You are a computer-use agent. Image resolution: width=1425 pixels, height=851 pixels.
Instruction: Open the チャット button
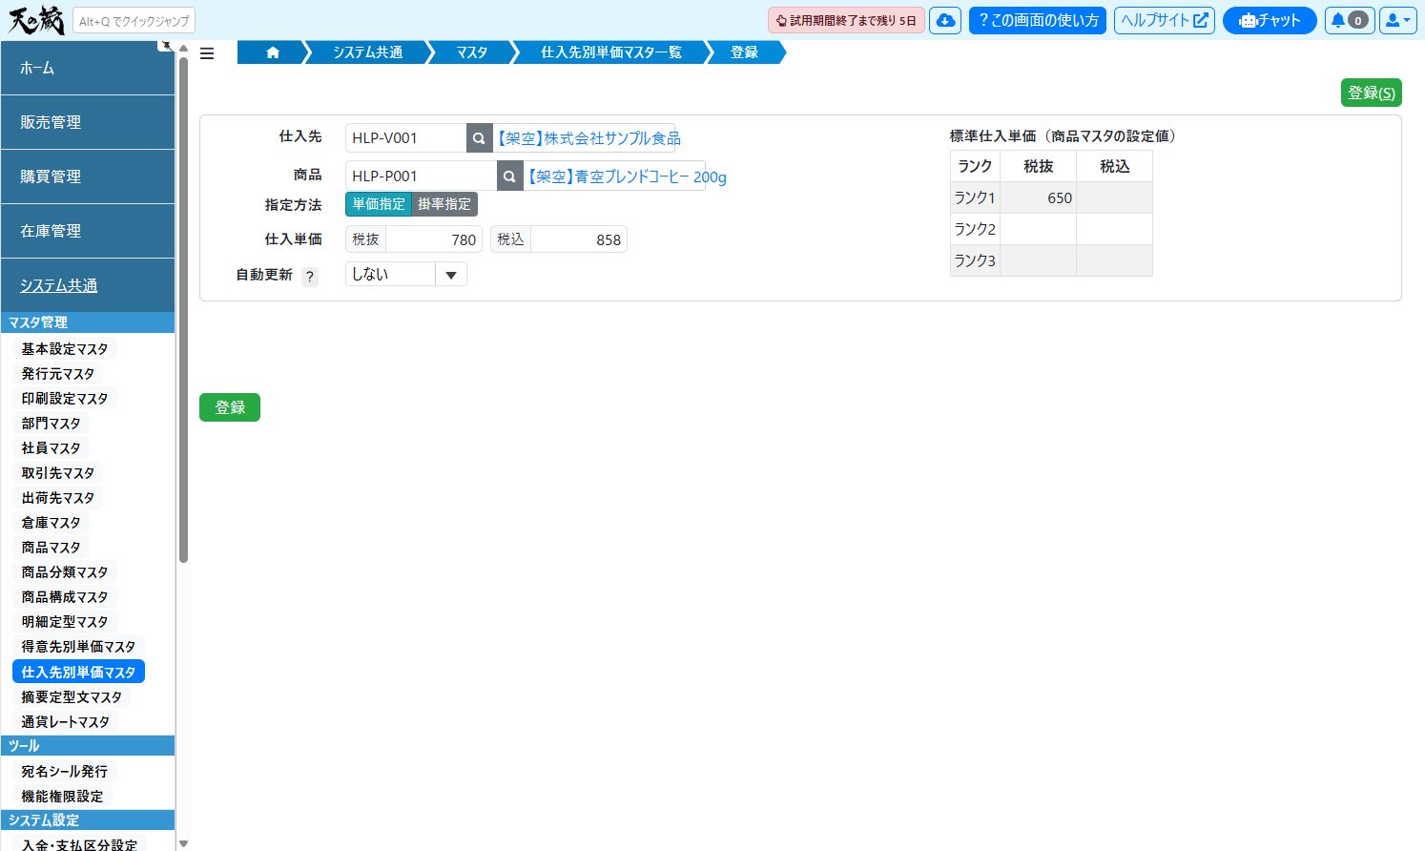coord(1270,20)
